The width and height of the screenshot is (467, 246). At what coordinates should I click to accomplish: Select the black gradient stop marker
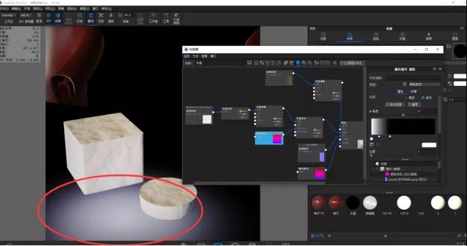coord(390,137)
